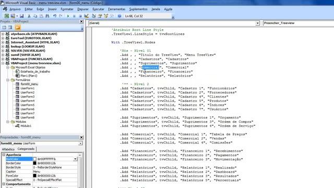
Task: Select EstaPasta_de_trabalho object
Action: point(35,72)
